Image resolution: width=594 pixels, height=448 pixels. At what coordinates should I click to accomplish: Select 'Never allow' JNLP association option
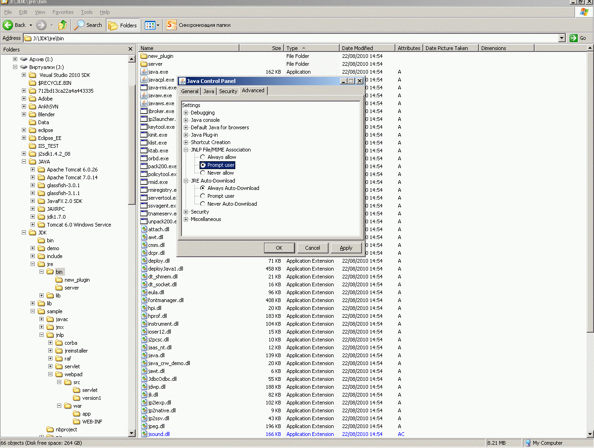click(203, 173)
